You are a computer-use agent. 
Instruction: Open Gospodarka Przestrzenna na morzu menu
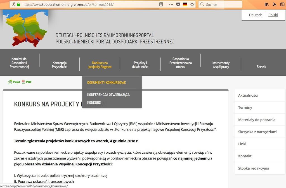coord(181,63)
